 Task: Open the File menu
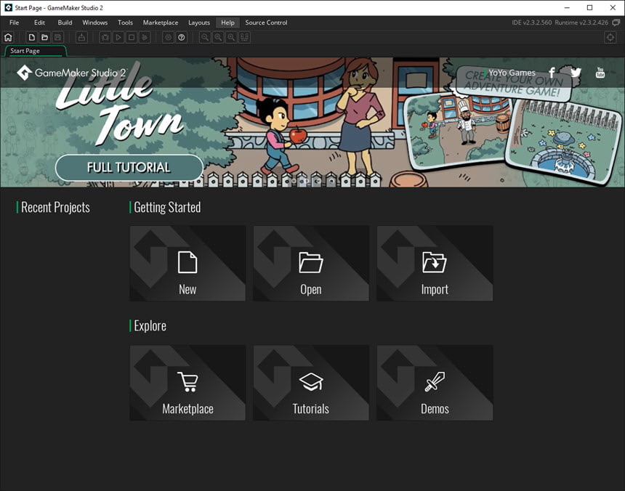[14, 23]
